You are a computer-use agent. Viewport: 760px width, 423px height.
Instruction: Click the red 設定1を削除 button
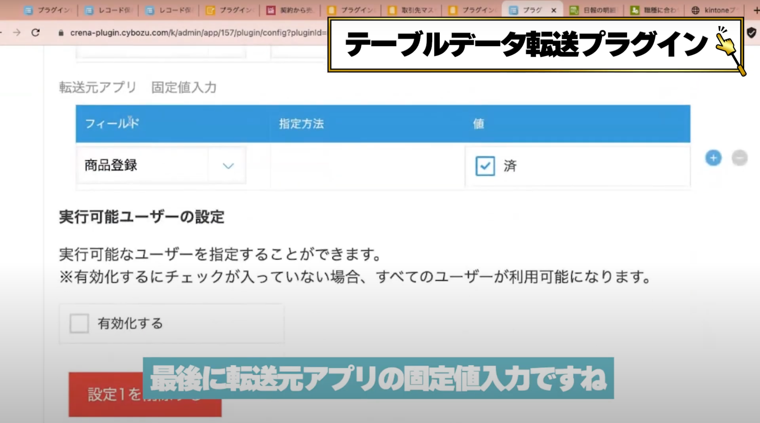145,394
